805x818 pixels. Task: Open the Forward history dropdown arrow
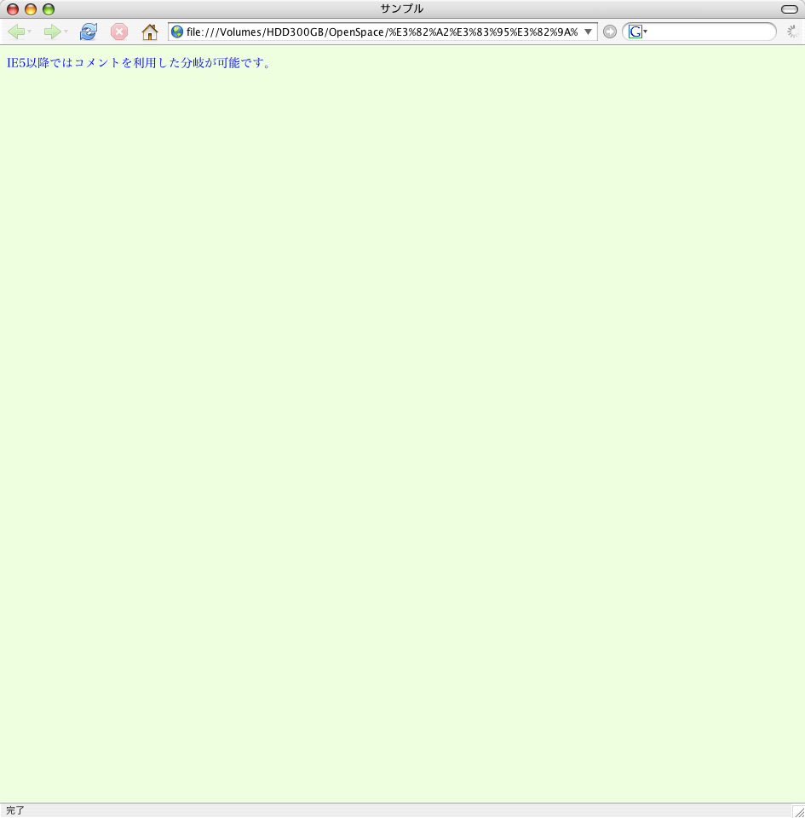coord(66,32)
